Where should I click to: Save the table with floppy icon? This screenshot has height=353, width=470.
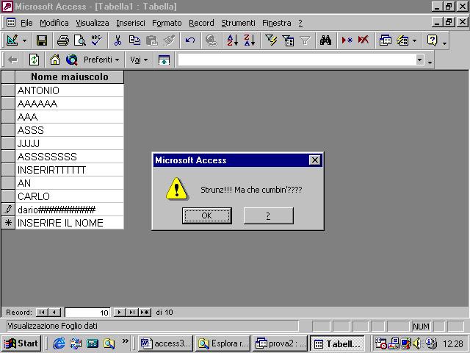click(x=42, y=40)
